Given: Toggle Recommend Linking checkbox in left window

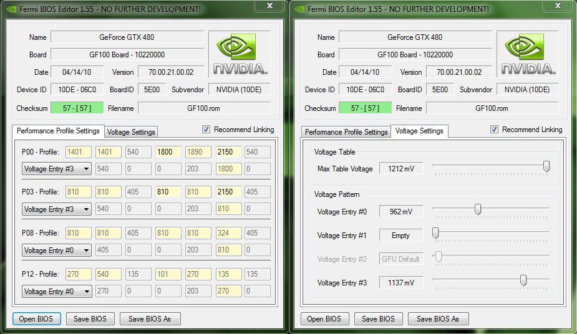Looking at the screenshot, I should [x=206, y=130].
